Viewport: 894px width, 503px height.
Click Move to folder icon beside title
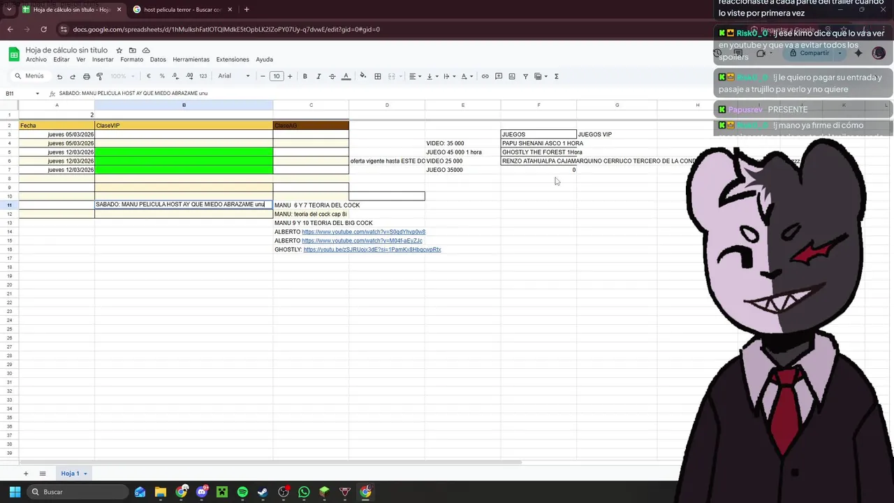coord(133,50)
